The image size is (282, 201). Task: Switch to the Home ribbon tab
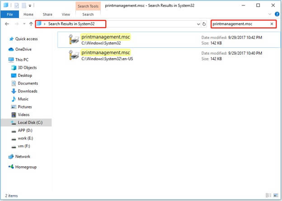(x=28, y=14)
